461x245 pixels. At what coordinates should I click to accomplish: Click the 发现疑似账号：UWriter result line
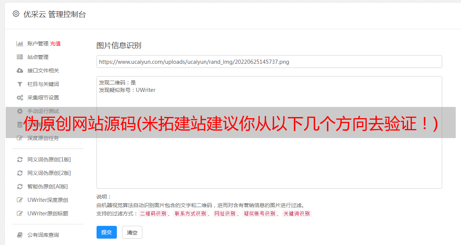tap(127, 90)
